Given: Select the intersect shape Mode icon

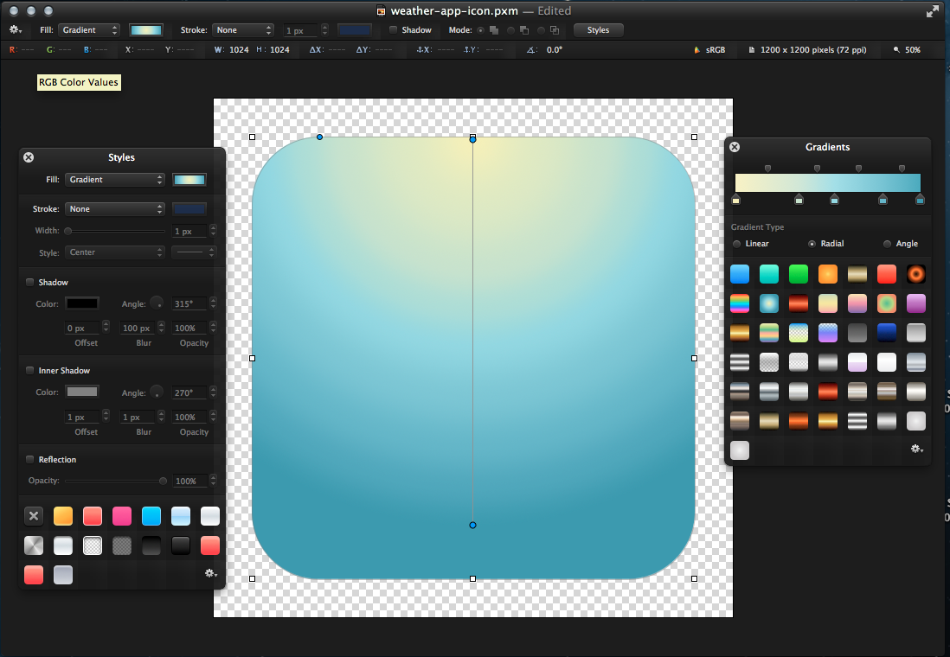Looking at the screenshot, I should 554,29.
